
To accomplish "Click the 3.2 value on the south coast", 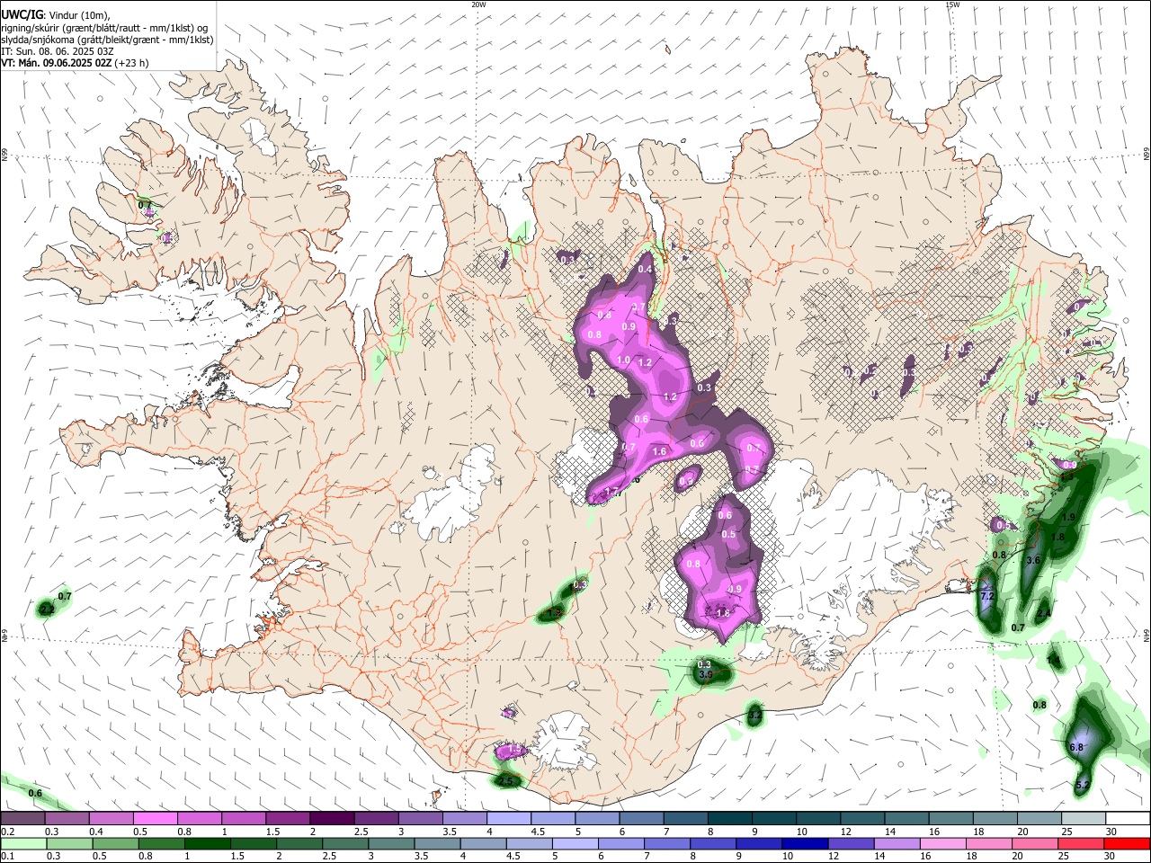I will [755, 716].
